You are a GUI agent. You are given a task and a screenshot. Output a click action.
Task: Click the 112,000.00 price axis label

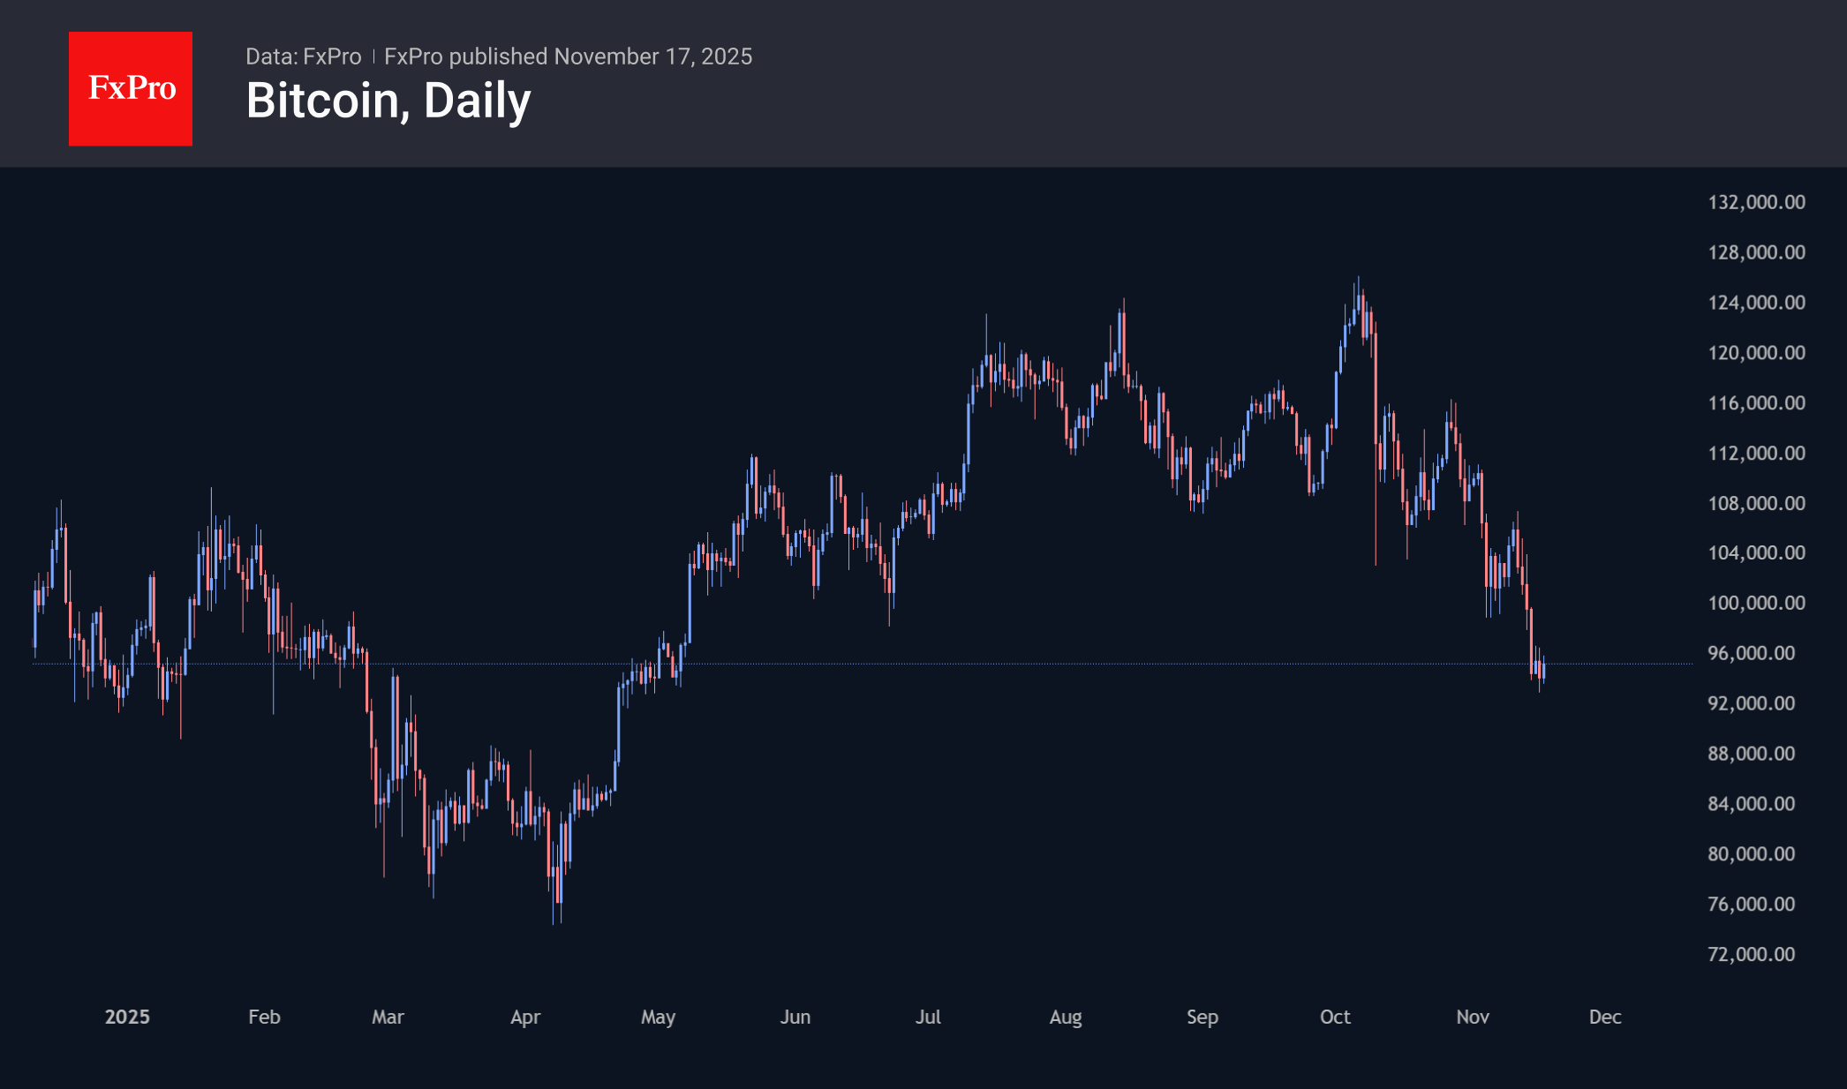(x=1756, y=453)
